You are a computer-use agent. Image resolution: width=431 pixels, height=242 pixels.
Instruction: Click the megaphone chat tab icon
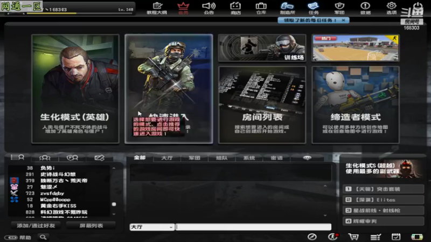307,158
